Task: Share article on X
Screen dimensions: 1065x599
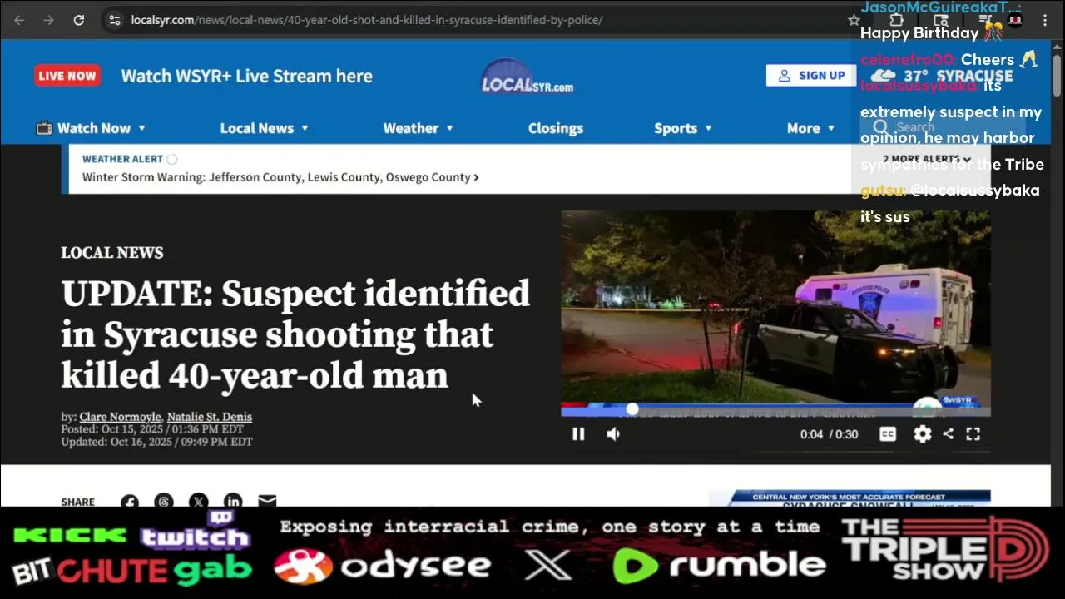Action: click(x=198, y=502)
